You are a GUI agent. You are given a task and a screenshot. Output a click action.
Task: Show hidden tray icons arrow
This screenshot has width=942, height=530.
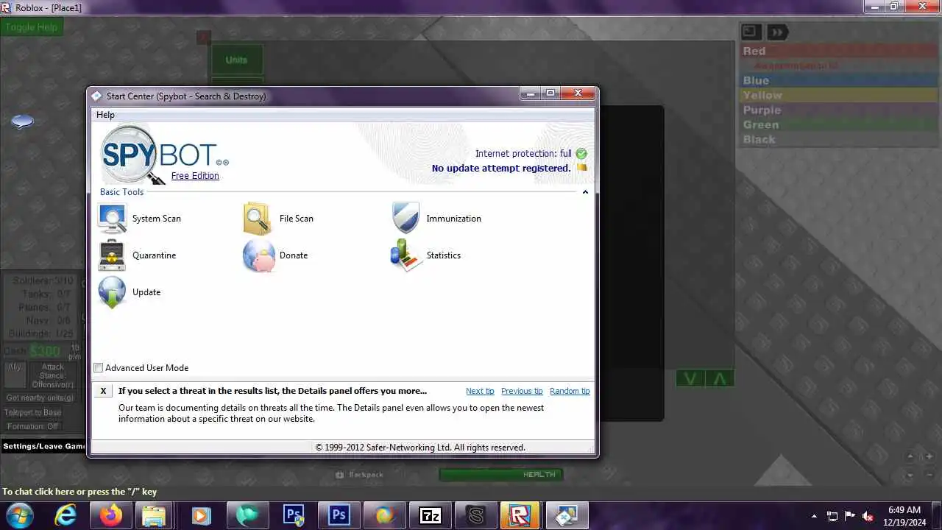click(814, 516)
